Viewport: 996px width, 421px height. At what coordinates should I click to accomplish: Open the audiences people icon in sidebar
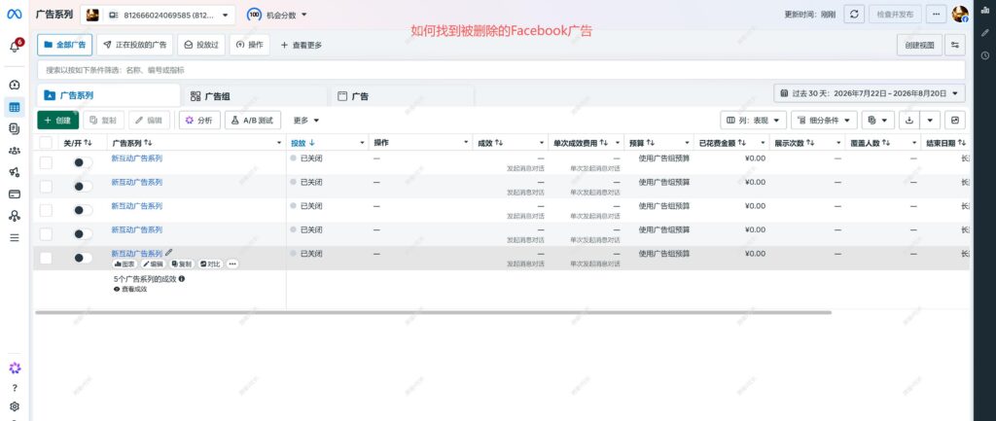point(15,151)
